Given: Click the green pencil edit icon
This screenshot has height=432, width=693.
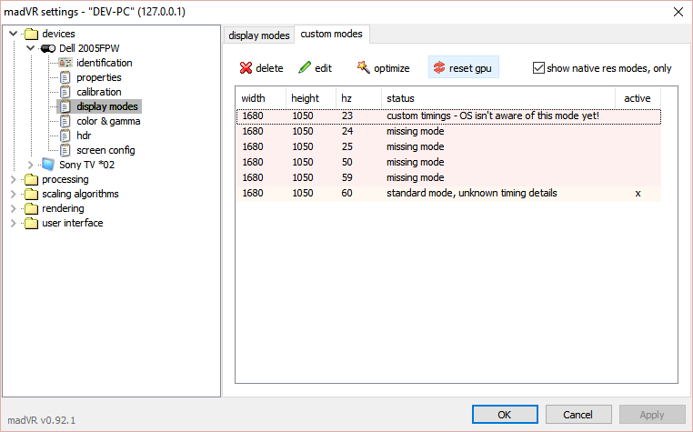Looking at the screenshot, I should (x=305, y=68).
